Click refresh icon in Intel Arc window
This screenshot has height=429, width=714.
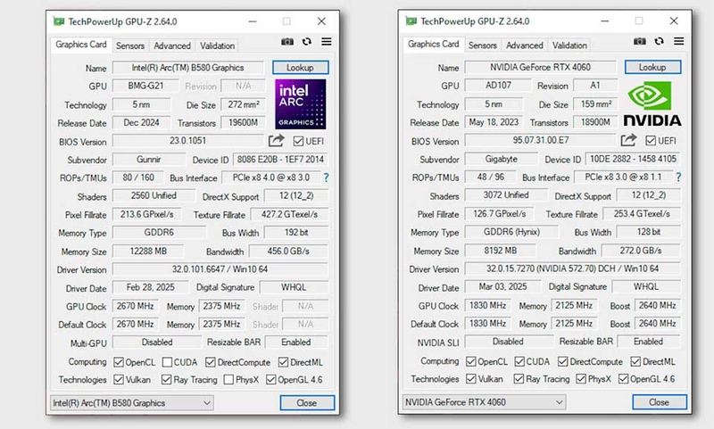307,42
